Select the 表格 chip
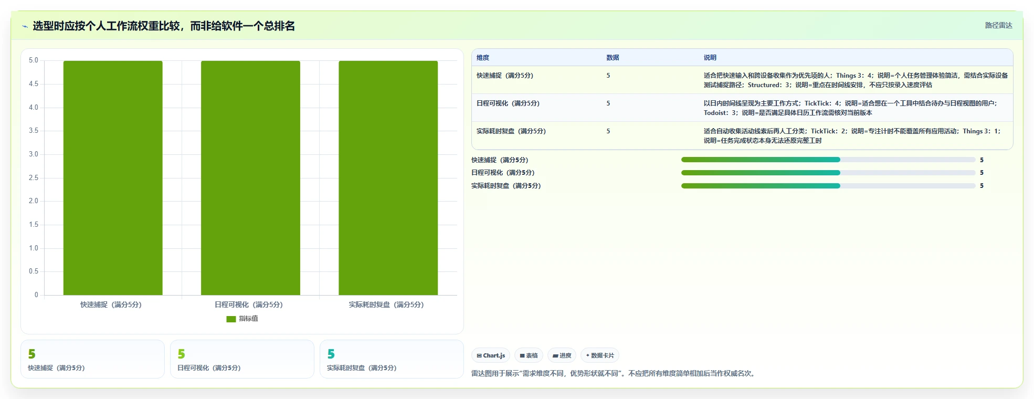The image size is (1034, 399). 529,355
